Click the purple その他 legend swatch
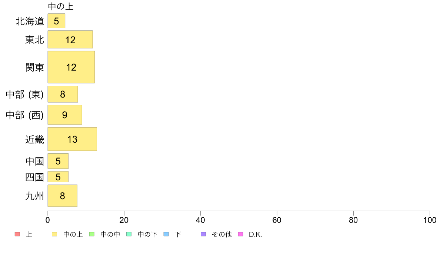440x272 pixels. (x=203, y=234)
